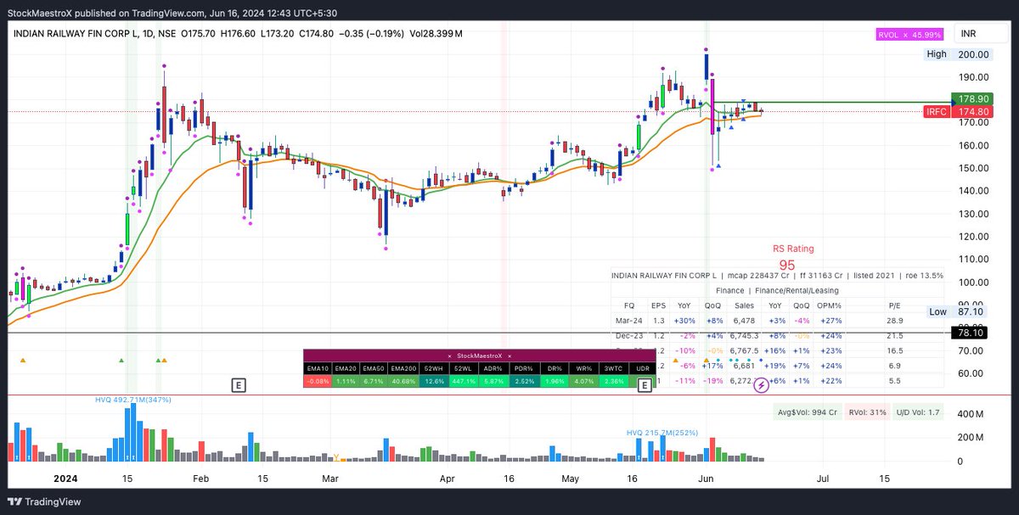Click the 28.9 P/E cell

895,320
